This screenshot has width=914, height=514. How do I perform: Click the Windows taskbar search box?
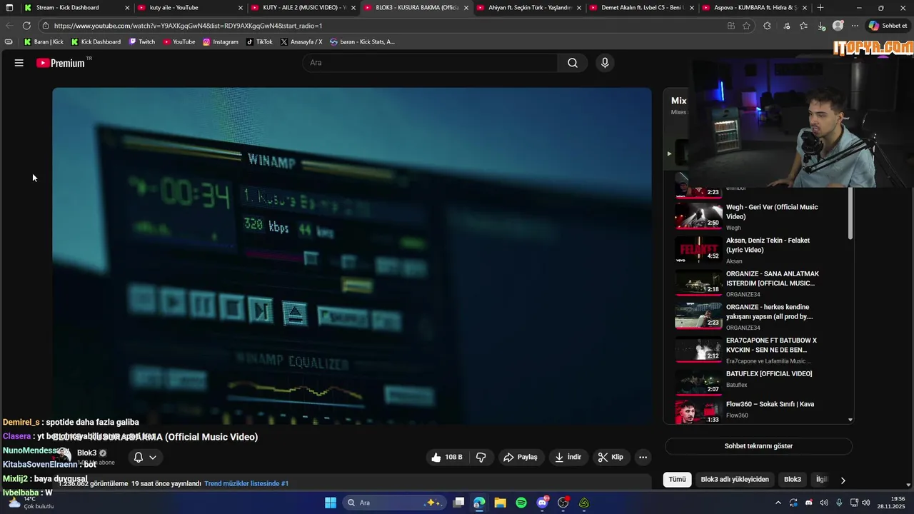coord(395,503)
